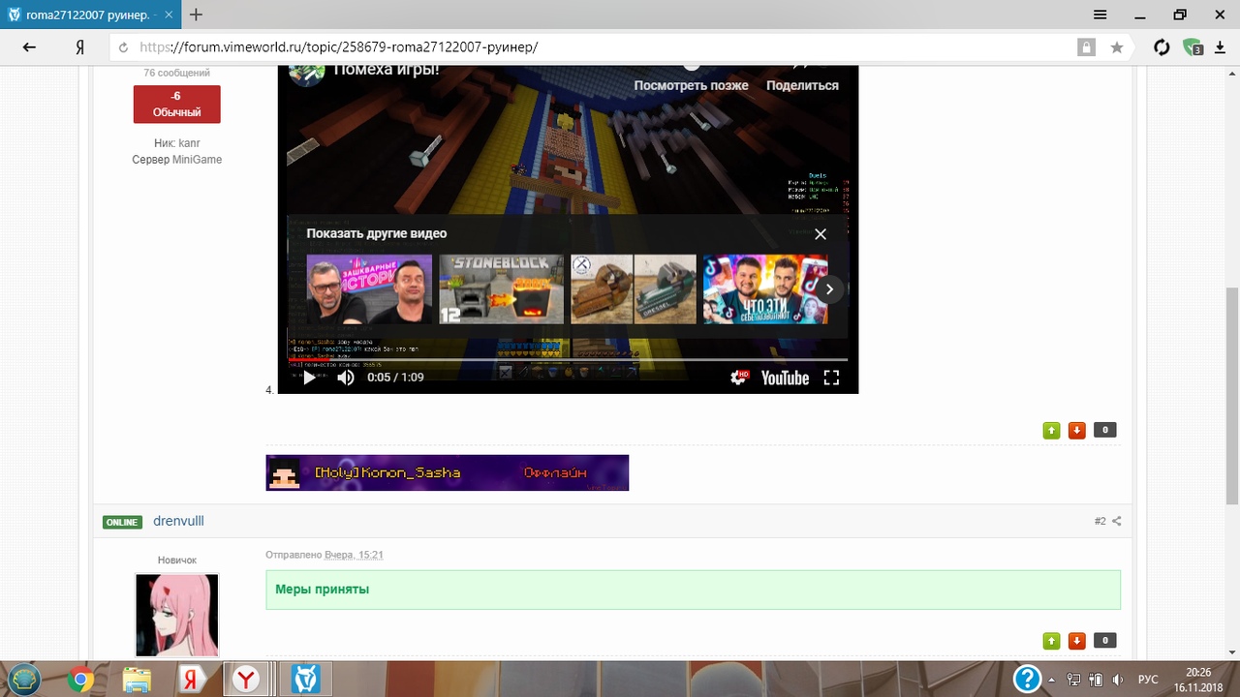This screenshot has height=697, width=1240.
Task: Play the YouTube video
Action: 309,378
